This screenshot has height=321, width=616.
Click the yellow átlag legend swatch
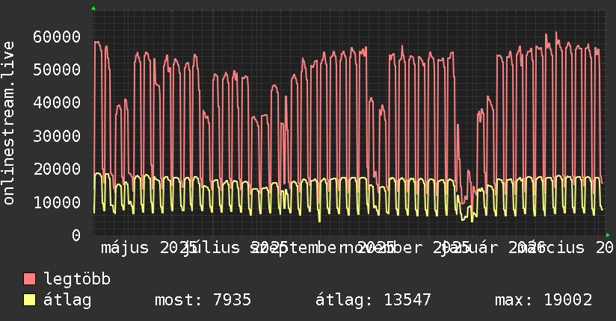[x=29, y=300]
